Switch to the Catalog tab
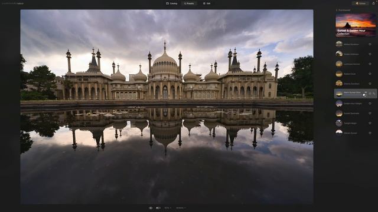 (172, 4)
